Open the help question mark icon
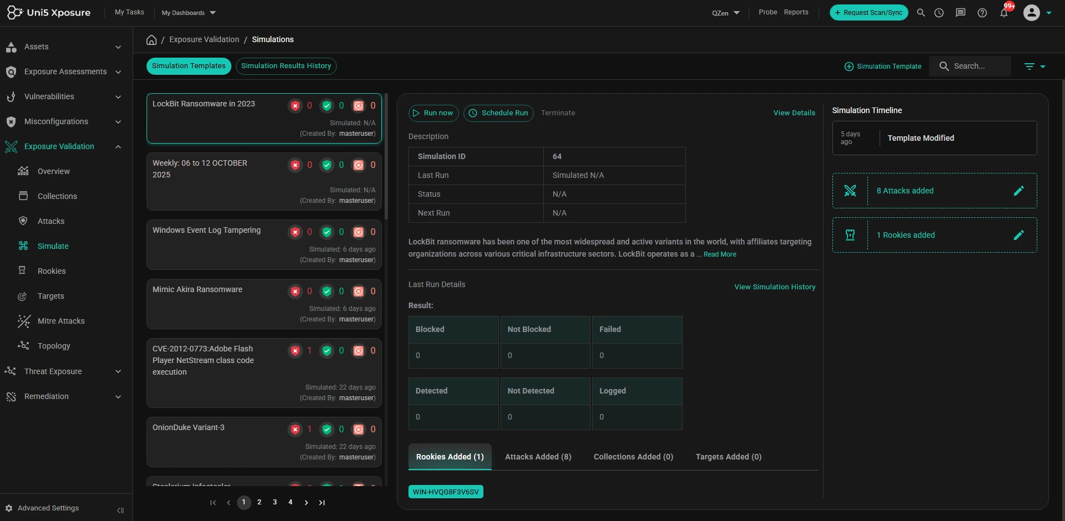Screen dimensions: 1065x521 982,13
